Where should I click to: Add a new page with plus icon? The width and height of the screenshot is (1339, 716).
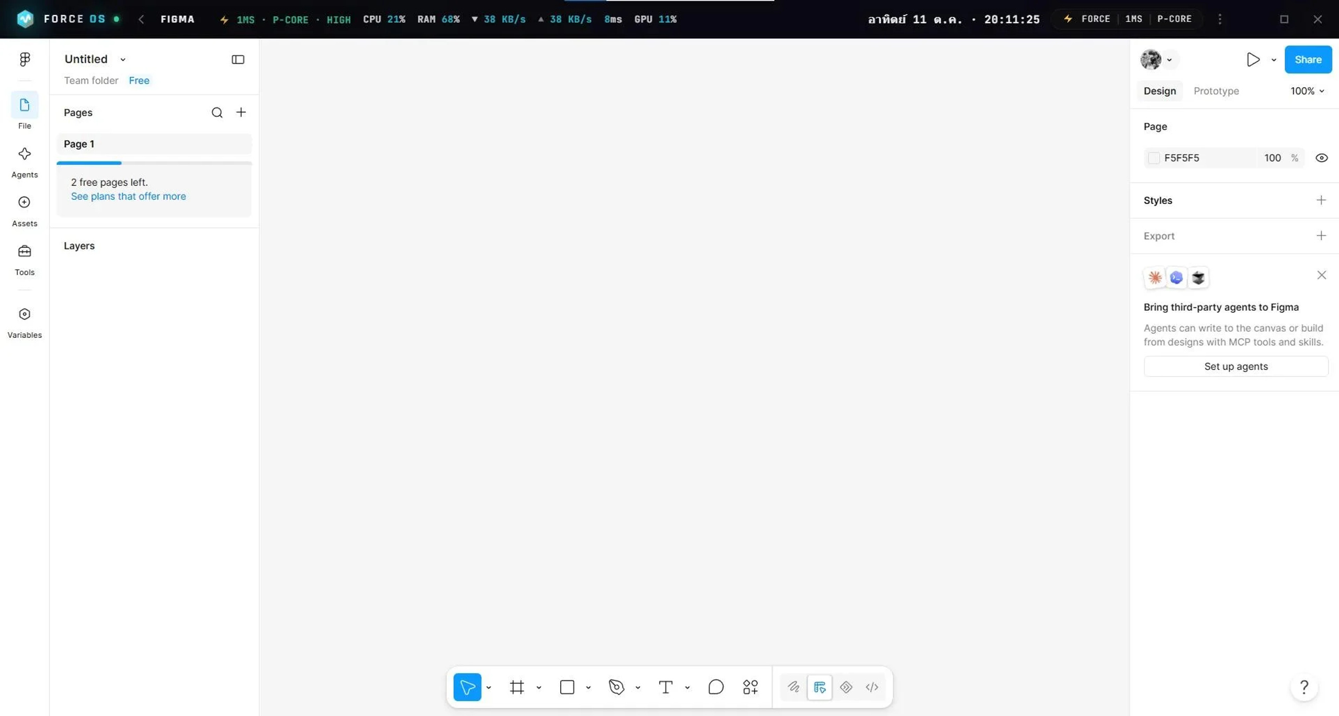(x=241, y=112)
